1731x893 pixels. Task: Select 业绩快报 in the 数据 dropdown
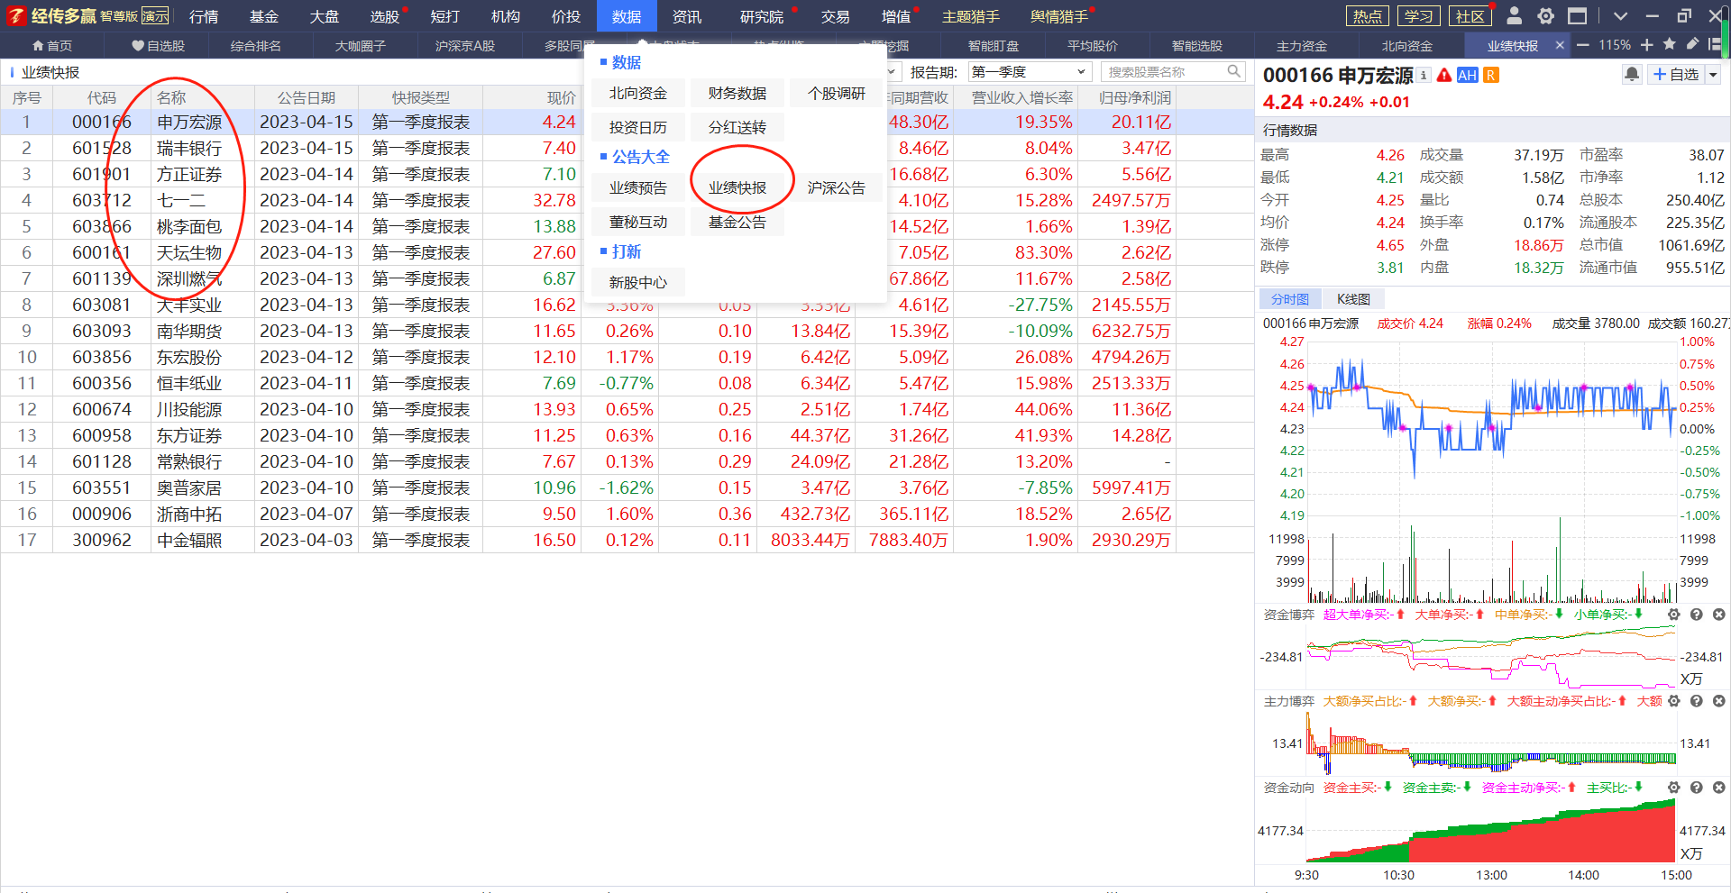pyautogui.click(x=737, y=187)
